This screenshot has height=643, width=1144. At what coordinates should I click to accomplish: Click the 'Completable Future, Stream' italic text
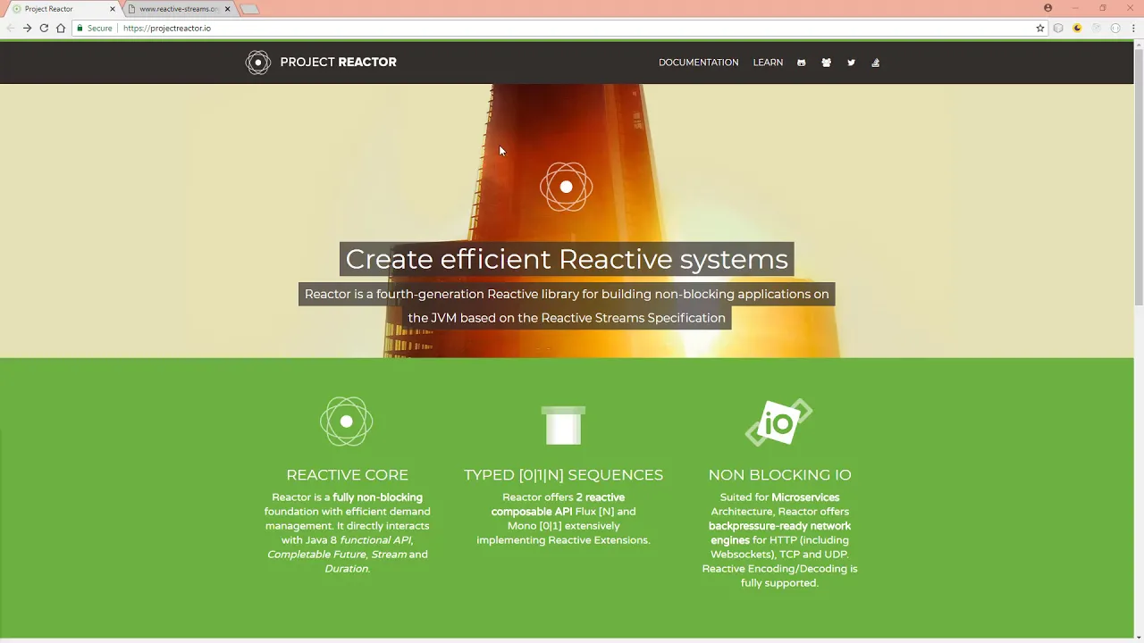(x=337, y=555)
